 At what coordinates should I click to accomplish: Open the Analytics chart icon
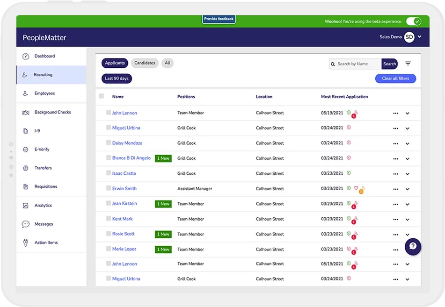point(26,206)
